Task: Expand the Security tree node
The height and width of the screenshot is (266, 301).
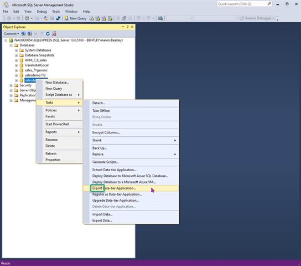Action: [11, 85]
